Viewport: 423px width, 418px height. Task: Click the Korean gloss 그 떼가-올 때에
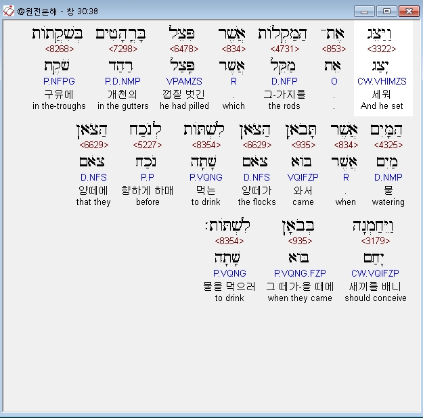coord(300,286)
